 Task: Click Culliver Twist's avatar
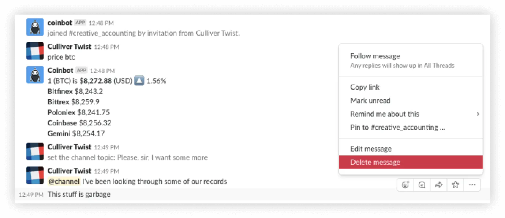click(x=35, y=51)
